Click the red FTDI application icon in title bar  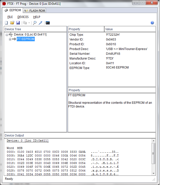pyautogui.click(x=4, y=4)
